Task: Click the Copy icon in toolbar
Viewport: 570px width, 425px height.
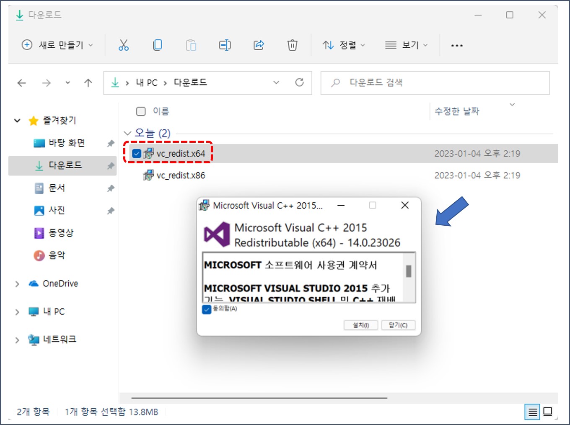Action: pos(158,45)
